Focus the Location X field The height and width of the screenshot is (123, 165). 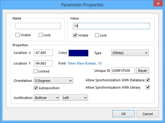pos(43,53)
